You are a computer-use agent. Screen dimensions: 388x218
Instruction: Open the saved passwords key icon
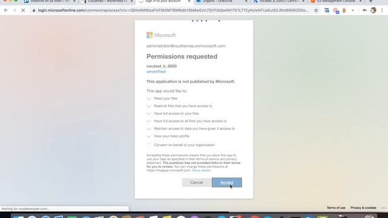click(364, 10)
